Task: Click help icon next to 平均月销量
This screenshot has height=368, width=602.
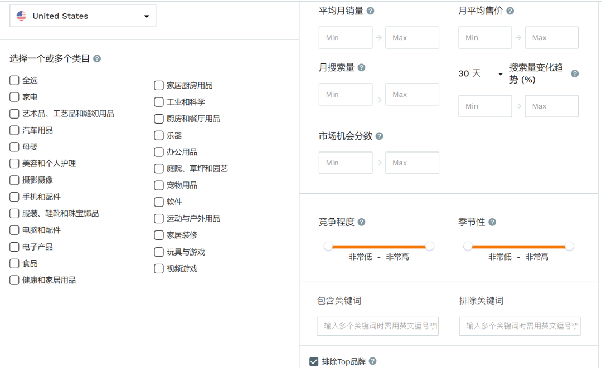Action: pos(370,11)
